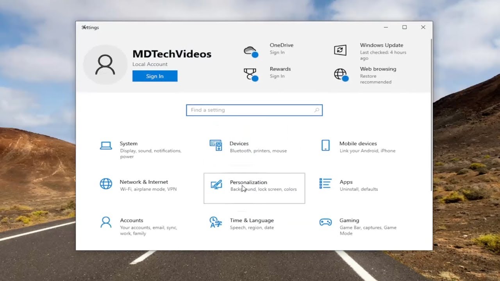Click 'Display, sound, notifications, power' description

[150, 154]
